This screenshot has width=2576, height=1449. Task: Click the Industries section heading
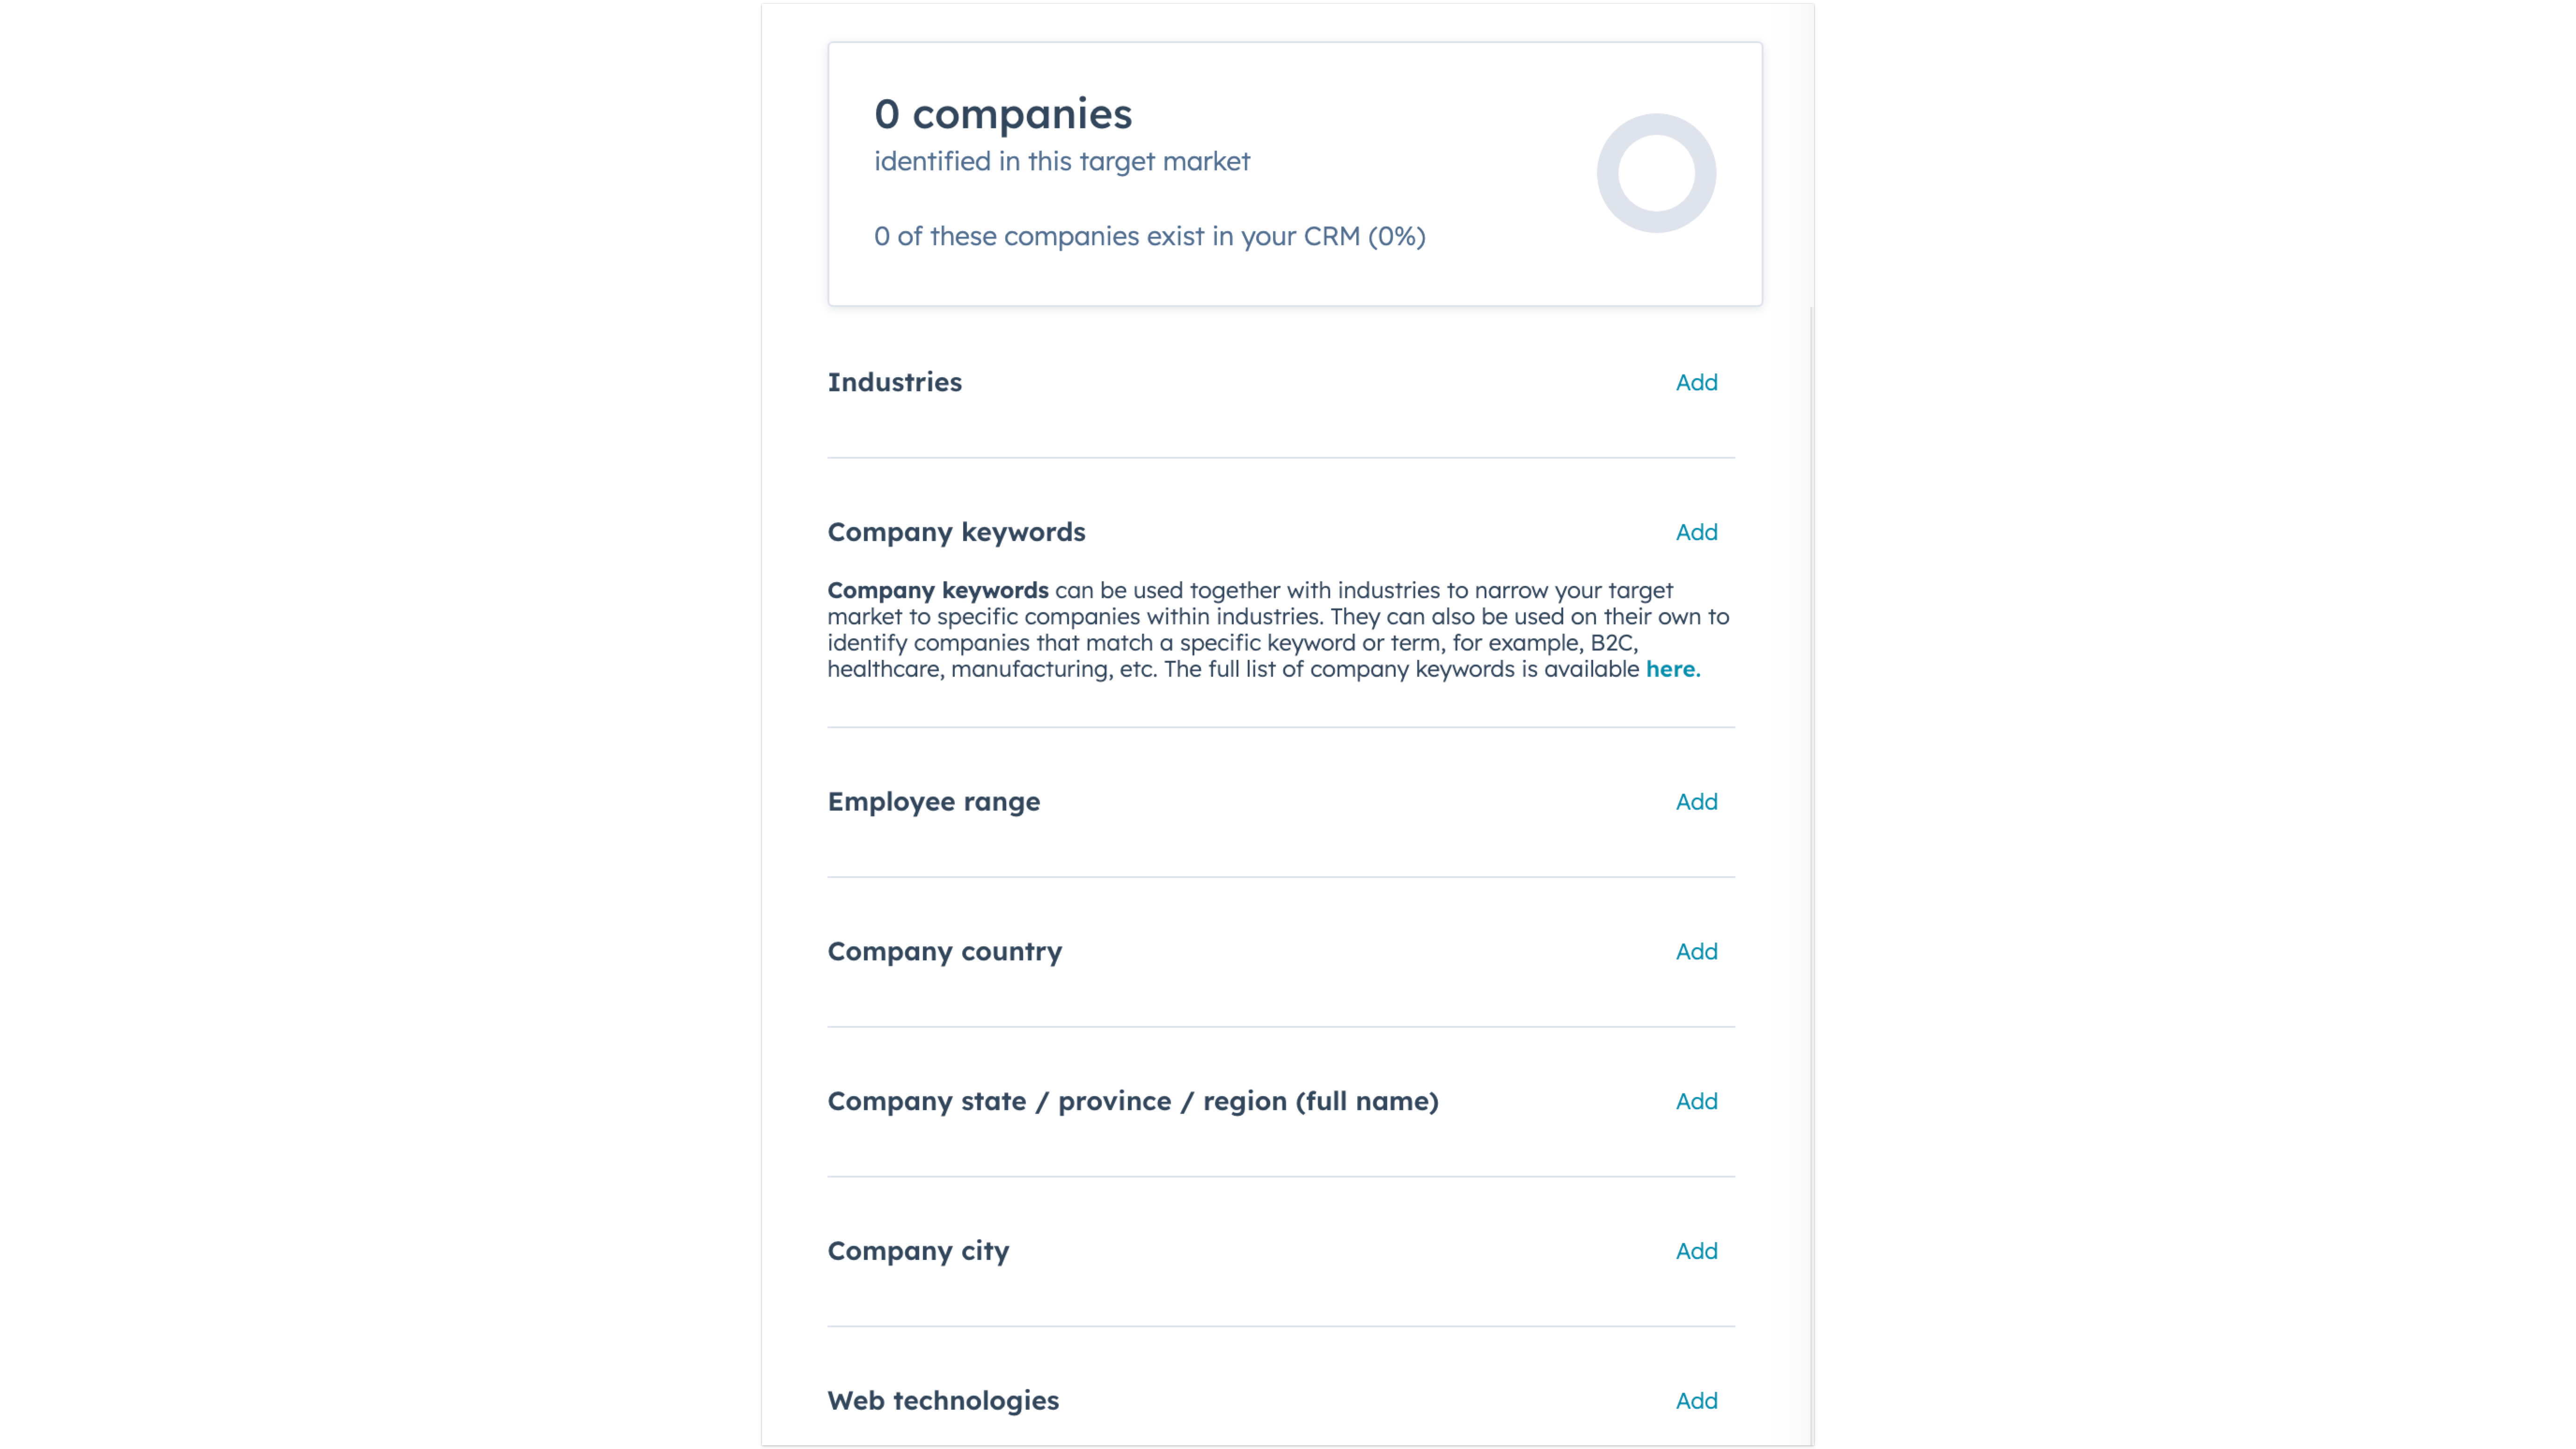[894, 382]
